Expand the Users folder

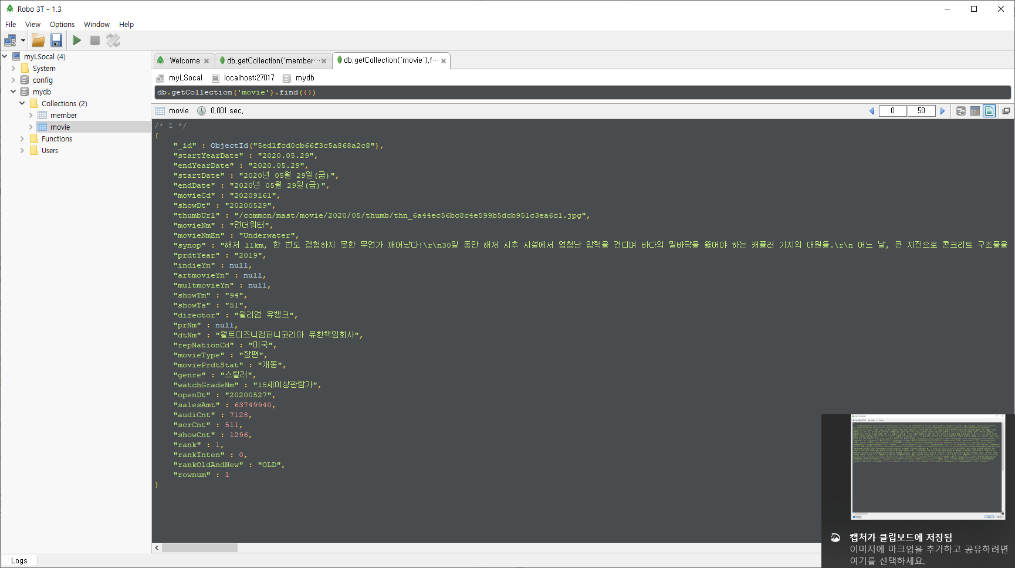pos(22,151)
